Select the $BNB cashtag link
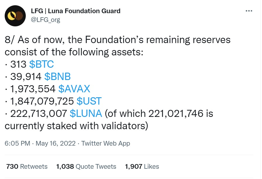This screenshot has height=179, width=262. click(x=57, y=76)
